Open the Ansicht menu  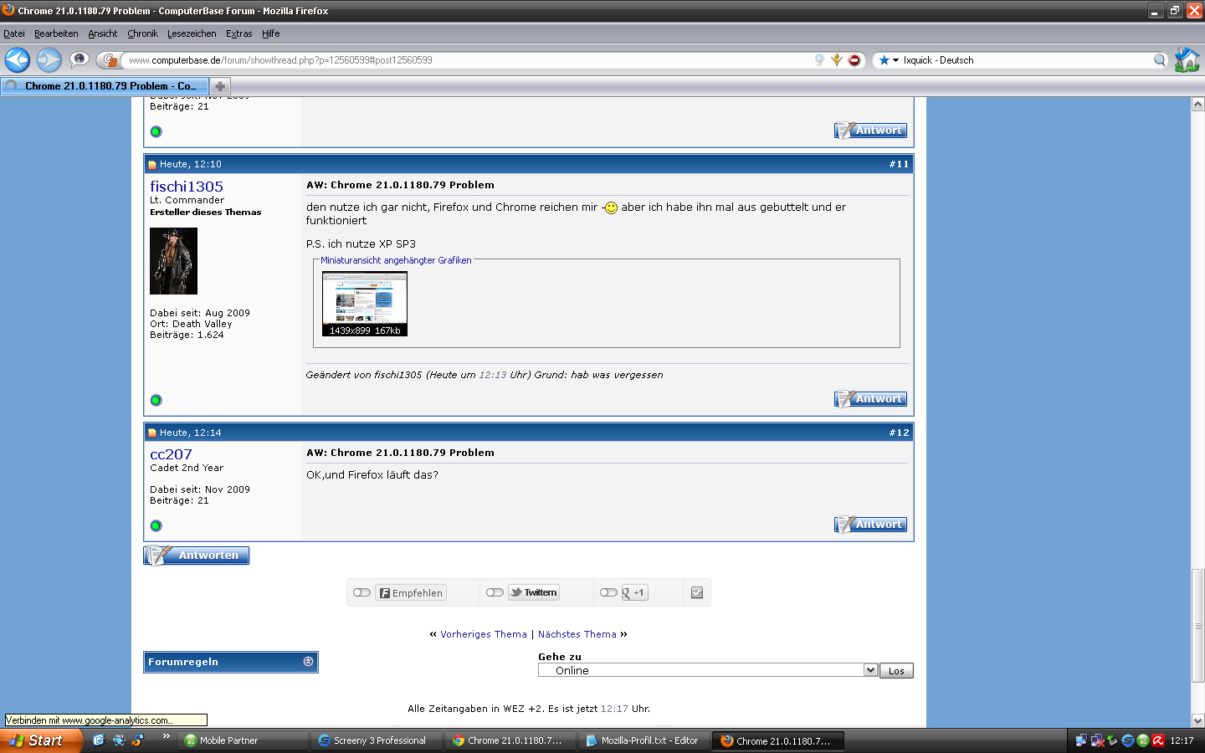pos(103,33)
